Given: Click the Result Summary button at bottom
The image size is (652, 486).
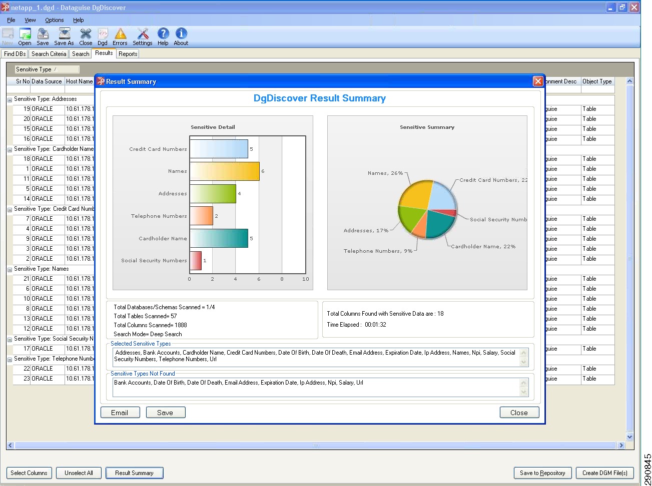Looking at the screenshot, I should pyautogui.click(x=134, y=473).
